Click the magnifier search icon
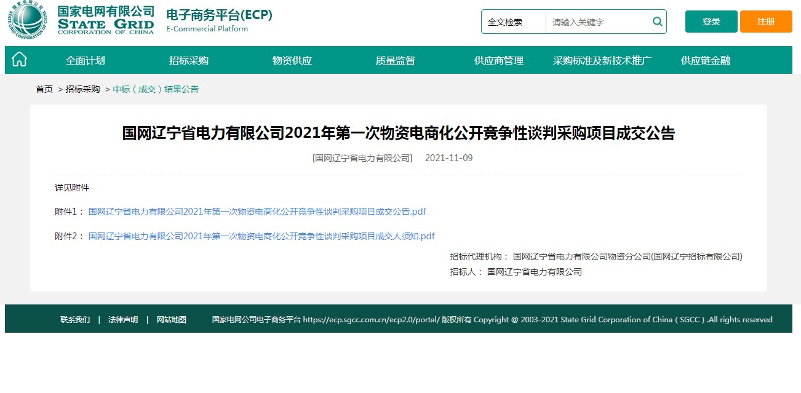Image resolution: width=801 pixels, height=393 pixels. [657, 22]
